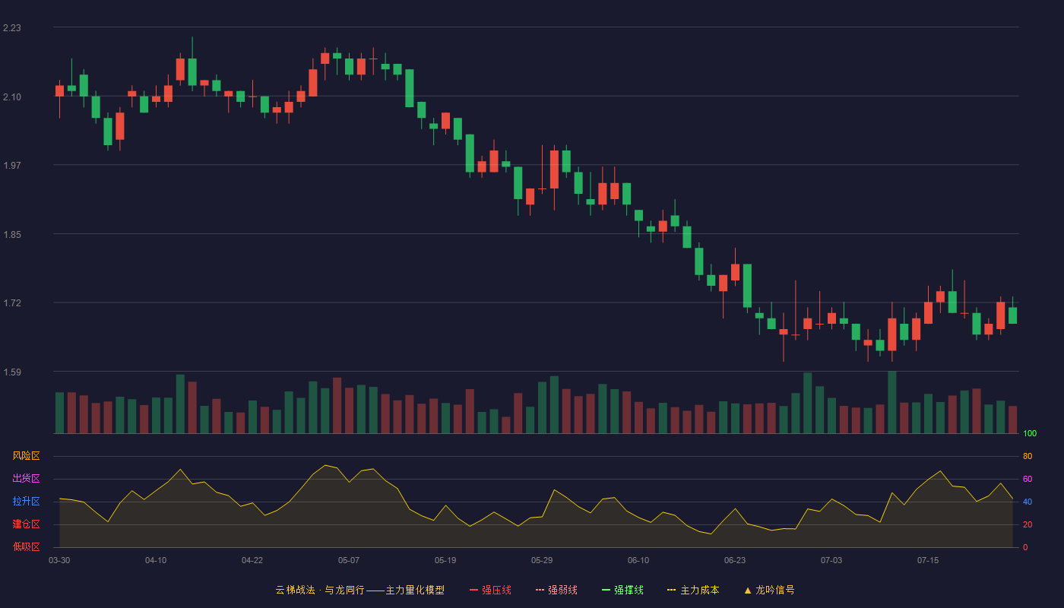1064x608 pixels.
Task: Click the 03-30 date axis label
Action: click(59, 560)
